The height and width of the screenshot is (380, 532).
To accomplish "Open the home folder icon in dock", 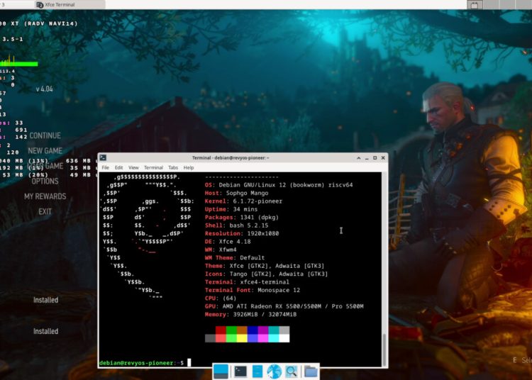I will (311, 371).
